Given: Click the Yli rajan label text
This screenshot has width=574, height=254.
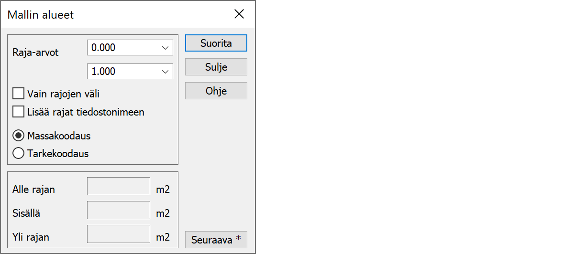Looking at the screenshot, I should tap(31, 237).
